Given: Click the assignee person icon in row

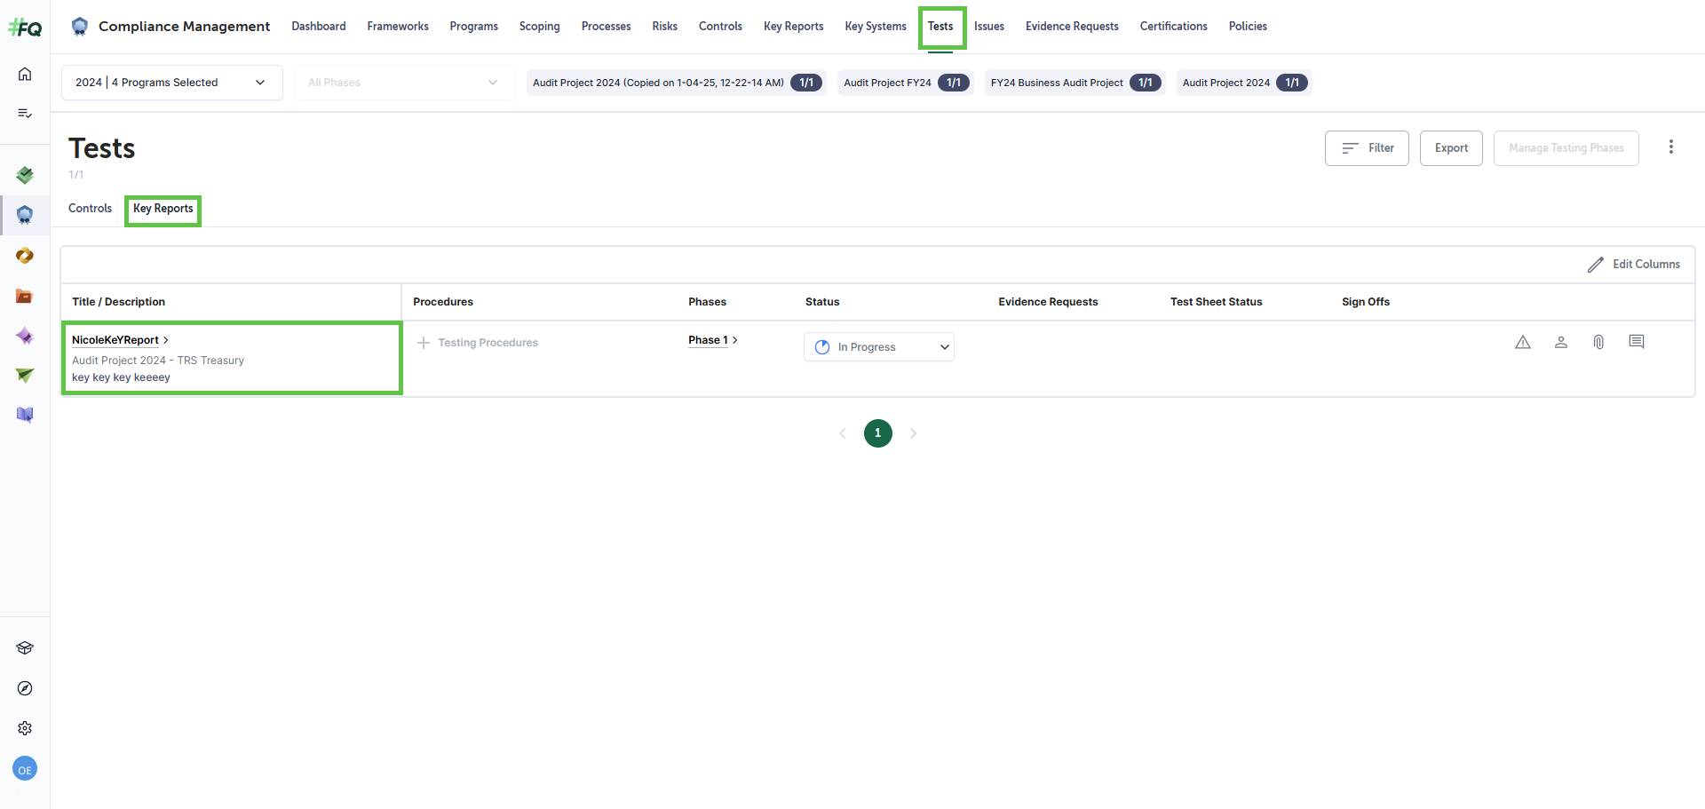Looking at the screenshot, I should [x=1560, y=342].
